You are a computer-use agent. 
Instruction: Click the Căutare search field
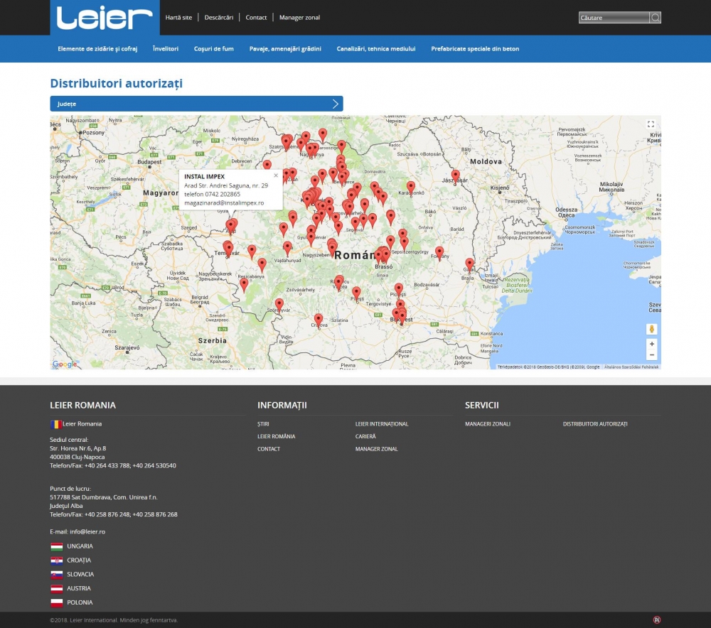coord(614,18)
